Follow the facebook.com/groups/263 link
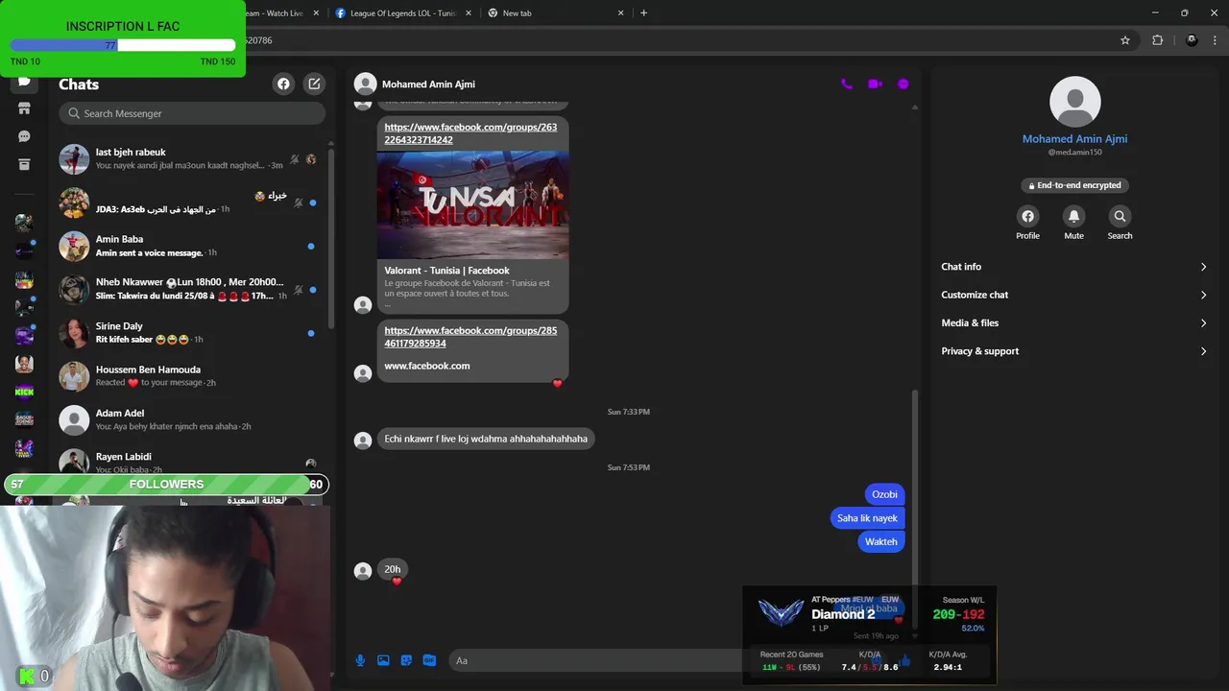 click(x=470, y=133)
